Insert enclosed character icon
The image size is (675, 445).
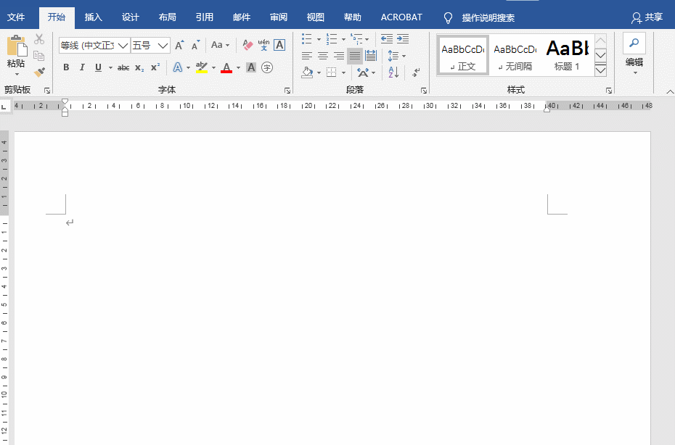pos(267,67)
